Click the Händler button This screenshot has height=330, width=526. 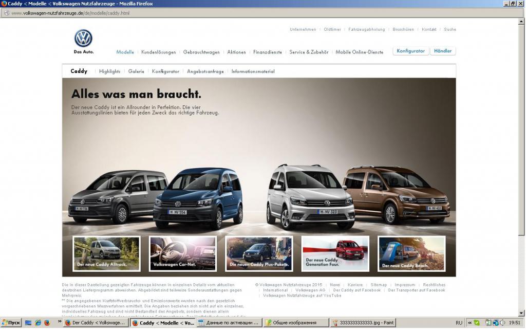coord(443,51)
